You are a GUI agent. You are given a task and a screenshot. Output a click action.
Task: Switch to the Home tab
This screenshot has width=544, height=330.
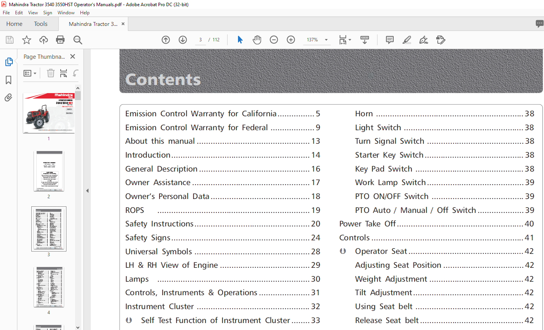tap(14, 24)
